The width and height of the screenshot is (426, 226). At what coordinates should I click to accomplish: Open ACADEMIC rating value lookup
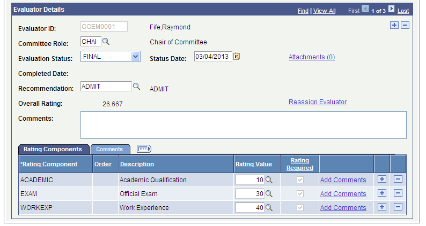tap(269, 180)
